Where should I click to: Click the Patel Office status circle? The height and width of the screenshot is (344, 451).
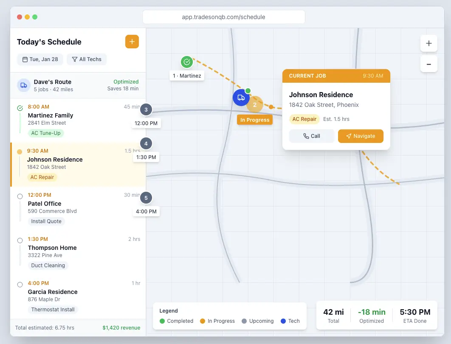point(20,196)
